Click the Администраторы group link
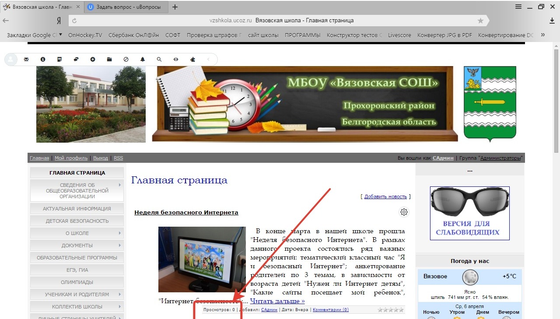The image size is (560, 319). coord(501,158)
